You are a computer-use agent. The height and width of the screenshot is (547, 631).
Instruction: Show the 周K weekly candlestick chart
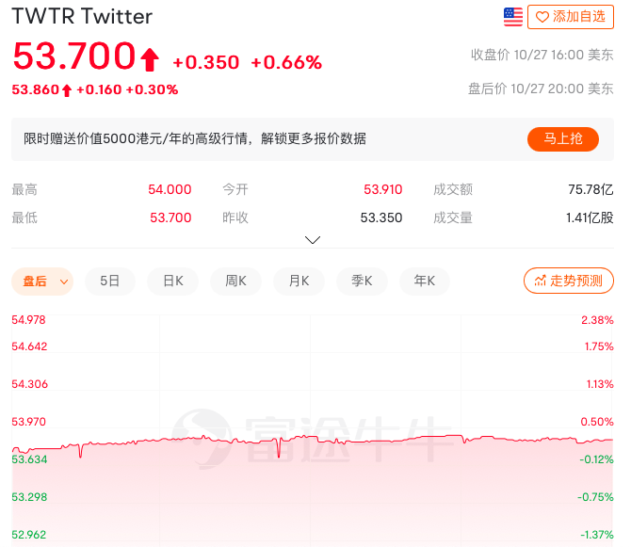(235, 281)
